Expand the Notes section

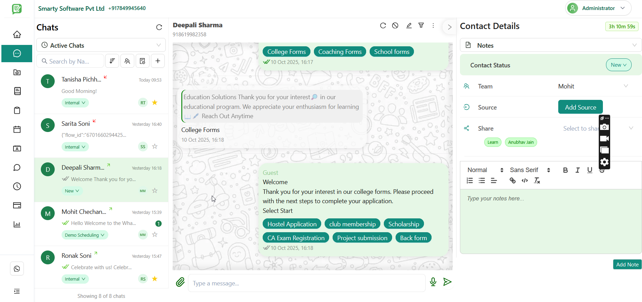click(551, 45)
